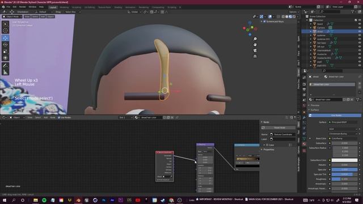Click the viewport zoom magnifier icon
Viewport: 363px width, 204px height.
click(x=255, y=39)
